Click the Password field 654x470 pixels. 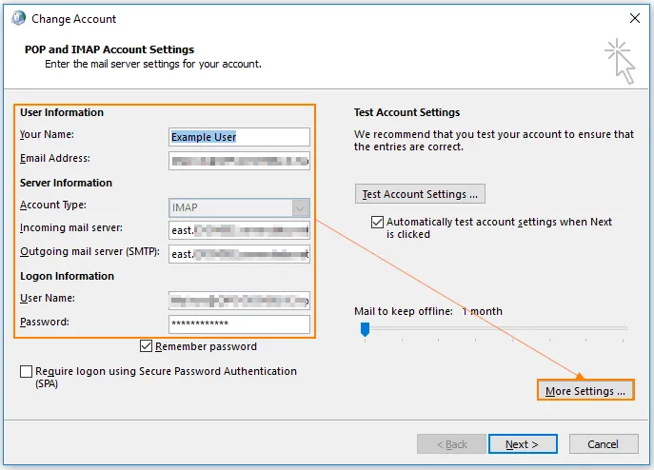pos(239,324)
